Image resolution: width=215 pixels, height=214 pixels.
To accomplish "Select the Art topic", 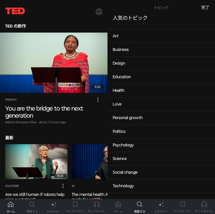I will pyautogui.click(x=161, y=36).
